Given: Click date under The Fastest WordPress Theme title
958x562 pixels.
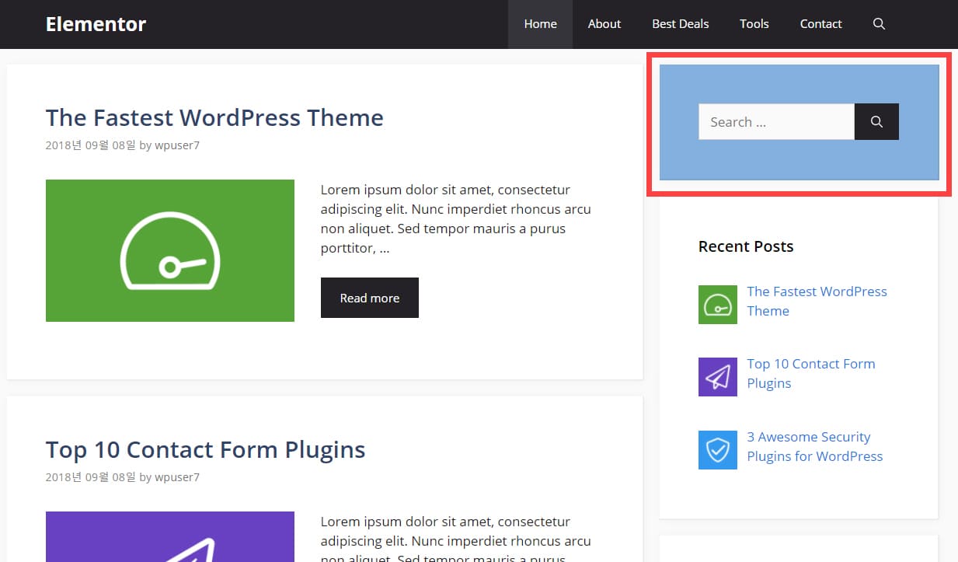Looking at the screenshot, I should point(91,145).
